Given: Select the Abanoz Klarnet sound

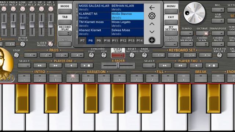Looking at the screenshot, I should [x=95, y=32].
